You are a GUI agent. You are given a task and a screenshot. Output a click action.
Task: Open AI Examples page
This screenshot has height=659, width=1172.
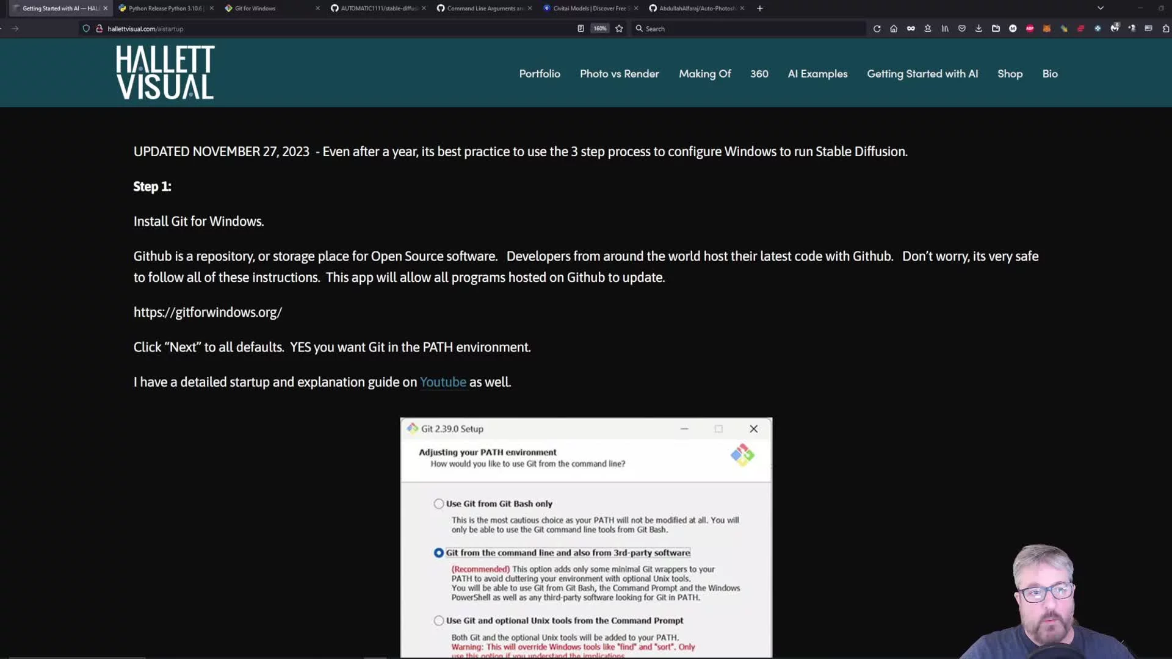[817, 74]
